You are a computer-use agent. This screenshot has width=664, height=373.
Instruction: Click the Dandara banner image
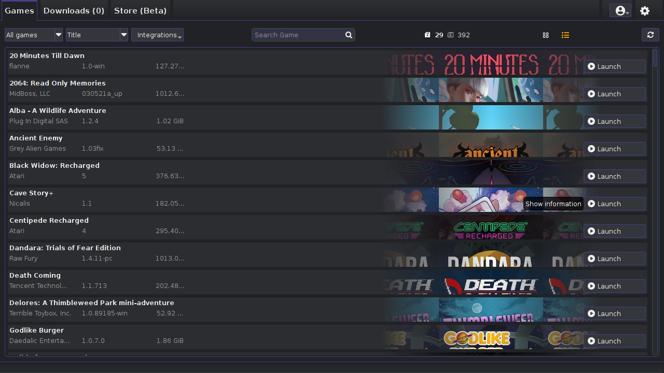491,254
